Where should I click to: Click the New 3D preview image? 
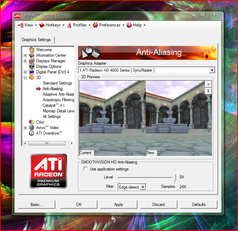click(178, 118)
